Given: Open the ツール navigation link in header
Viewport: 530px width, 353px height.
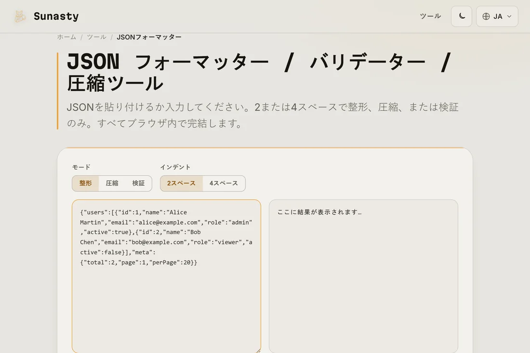Looking at the screenshot, I should coord(430,16).
